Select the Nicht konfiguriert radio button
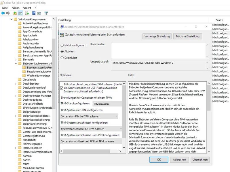 [62, 45]
